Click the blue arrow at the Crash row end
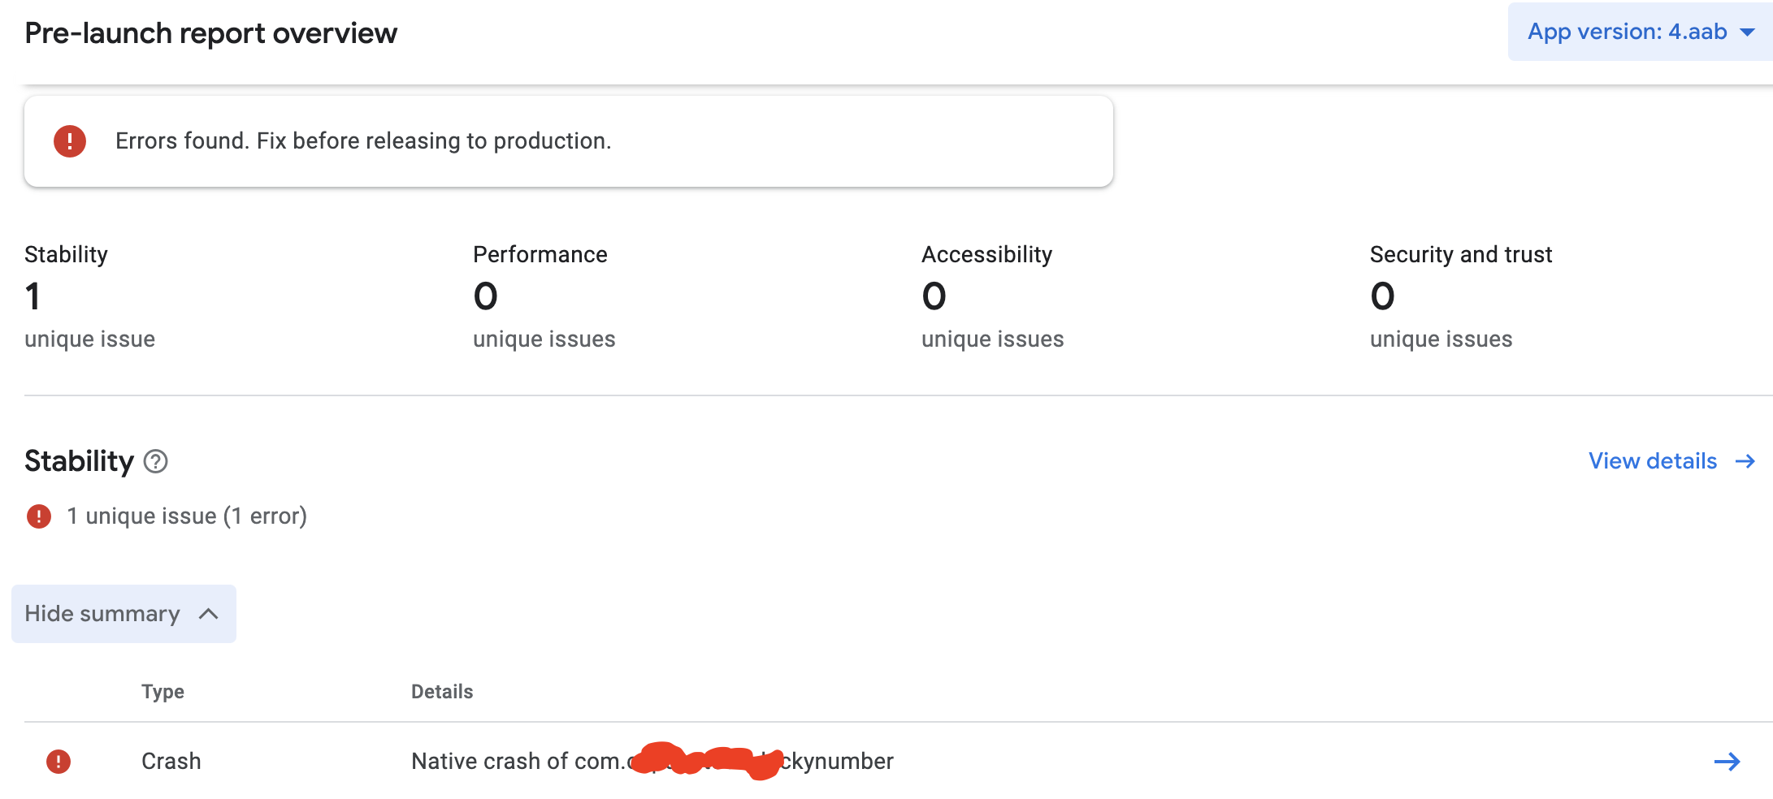Viewport: 1773px width, 799px height. [x=1727, y=762]
